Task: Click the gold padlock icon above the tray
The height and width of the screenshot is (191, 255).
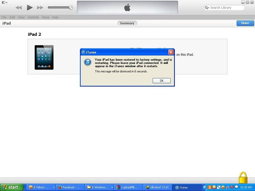Action: pos(243,178)
